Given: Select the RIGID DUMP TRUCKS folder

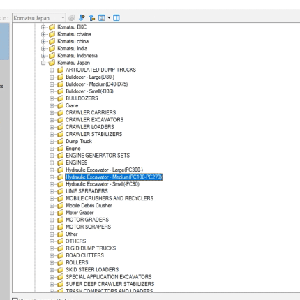Looking at the screenshot, I should point(91,248).
